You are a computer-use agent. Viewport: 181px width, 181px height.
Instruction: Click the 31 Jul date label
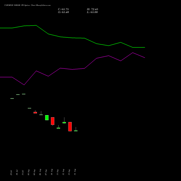(23, 173)
